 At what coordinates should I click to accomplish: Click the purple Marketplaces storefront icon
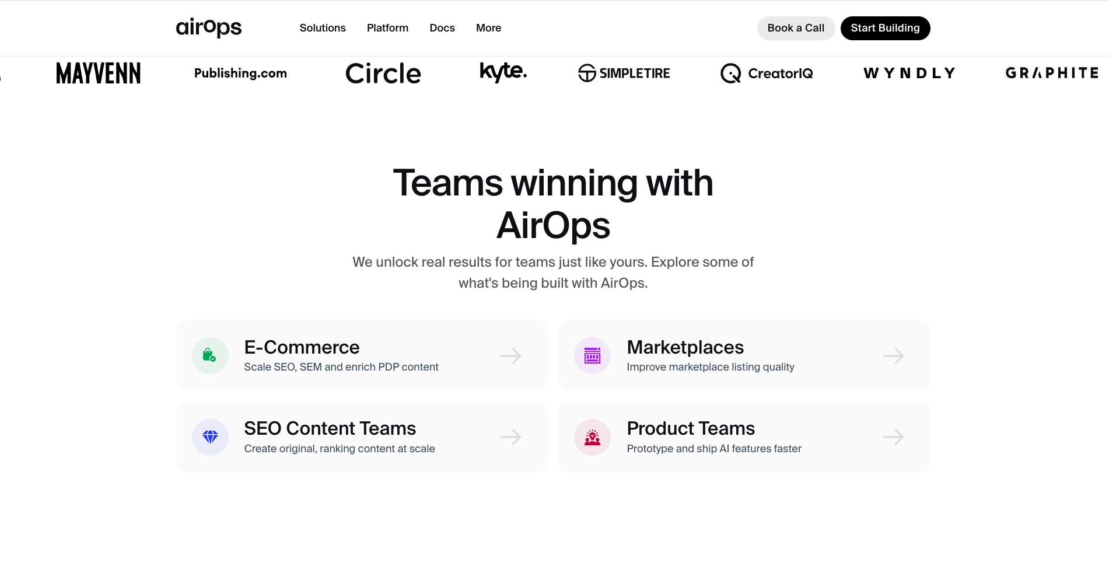[592, 355]
